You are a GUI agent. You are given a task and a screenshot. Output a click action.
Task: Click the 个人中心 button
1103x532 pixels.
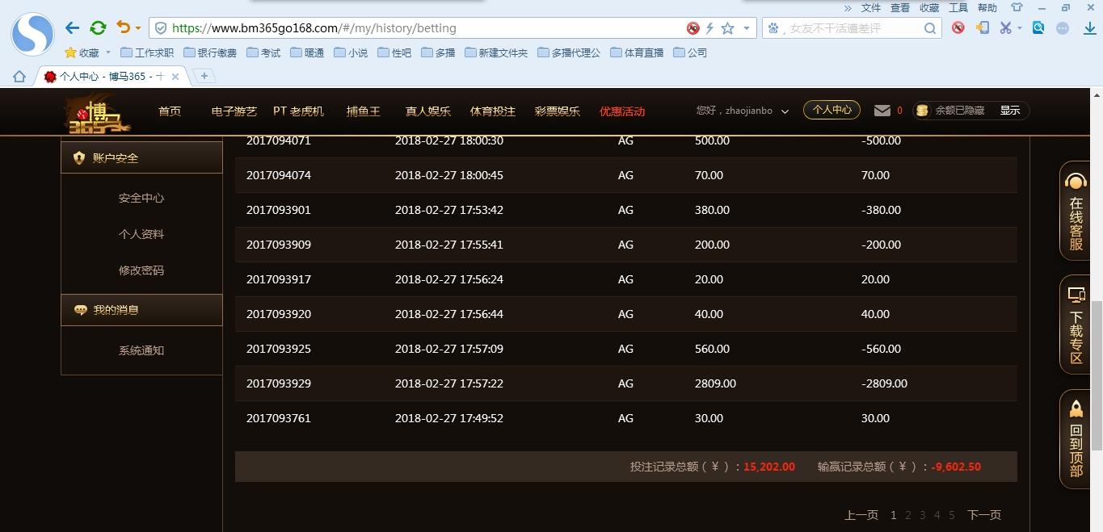[x=831, y=110]
